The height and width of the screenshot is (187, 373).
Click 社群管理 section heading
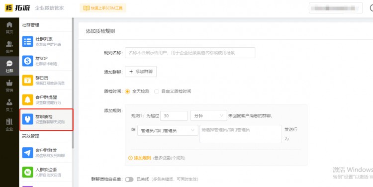(x=31, y=25)
